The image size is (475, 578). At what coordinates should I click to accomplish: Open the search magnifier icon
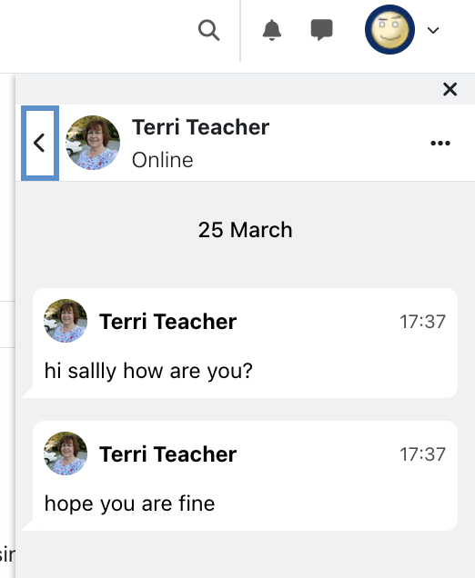(x=209, y=30)
